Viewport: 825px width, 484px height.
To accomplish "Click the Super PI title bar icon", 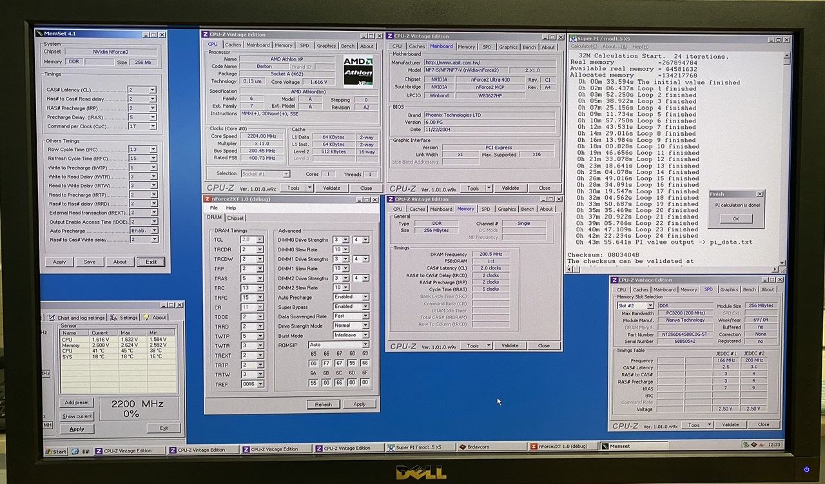I will [x=572, y=39].
